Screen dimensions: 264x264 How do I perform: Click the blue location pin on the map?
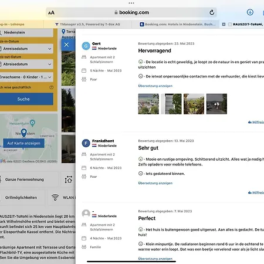coord(24,133)
